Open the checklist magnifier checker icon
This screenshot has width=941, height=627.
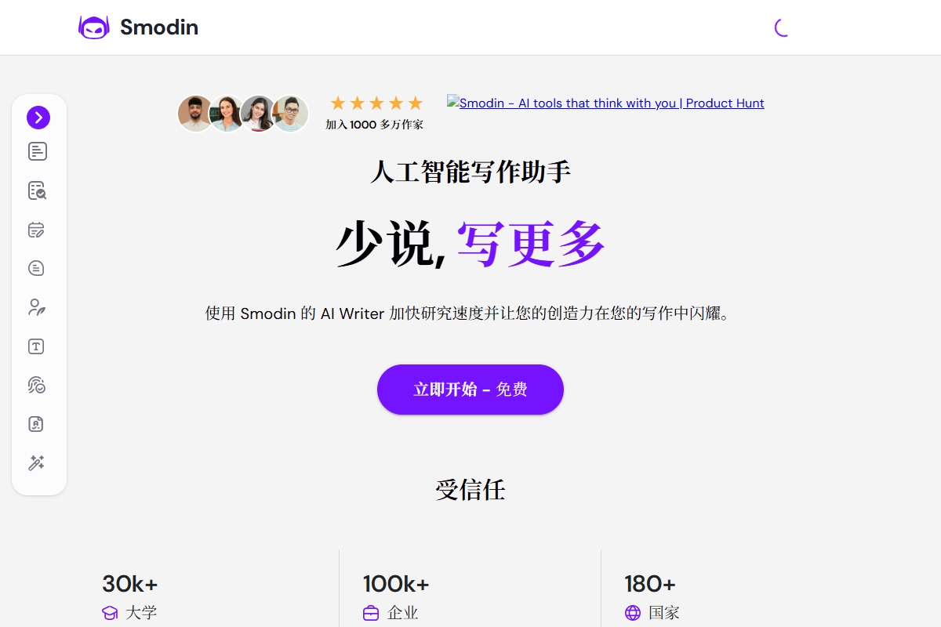[38, 190]
